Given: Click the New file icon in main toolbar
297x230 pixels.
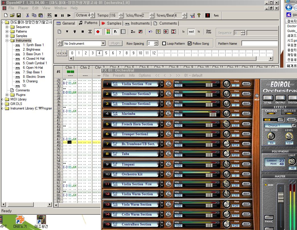Looking at the screenshot, I should pos(6,16).
